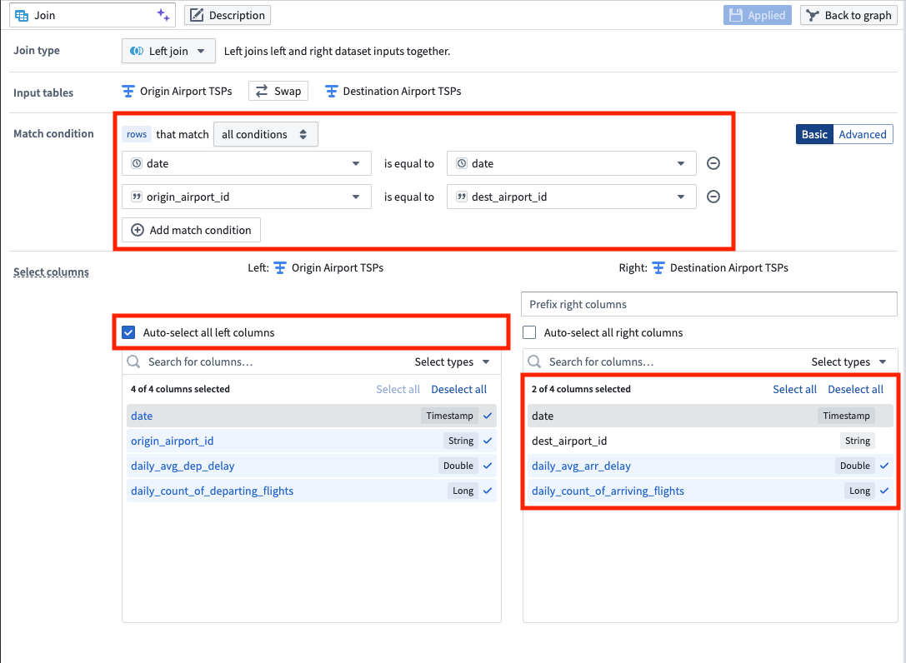Remove the date match condition

713,163
